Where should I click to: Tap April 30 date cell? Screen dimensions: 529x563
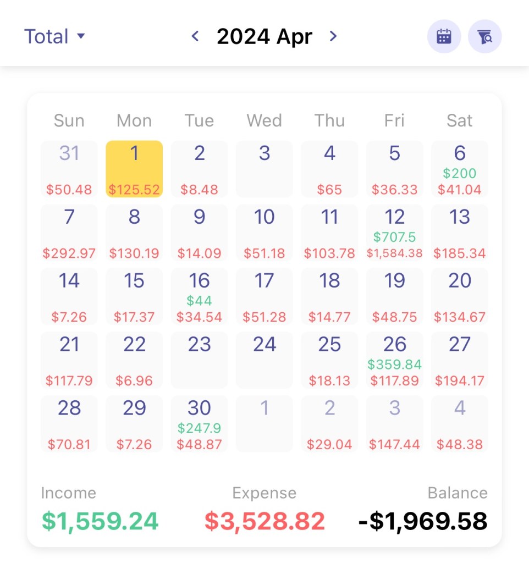click(199, 424)
